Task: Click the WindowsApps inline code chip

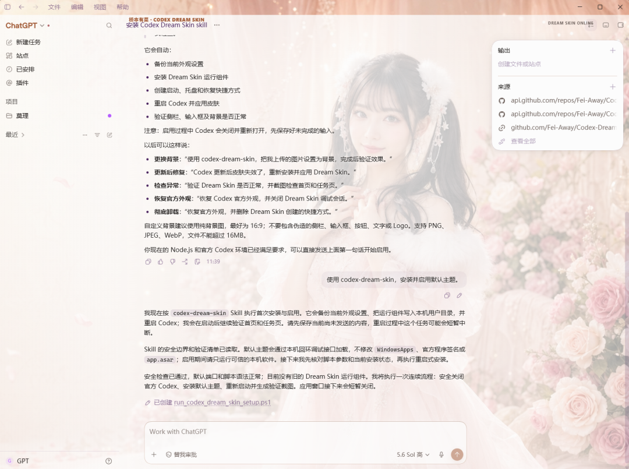Action: pyautogui.click(x=395, y=350)
